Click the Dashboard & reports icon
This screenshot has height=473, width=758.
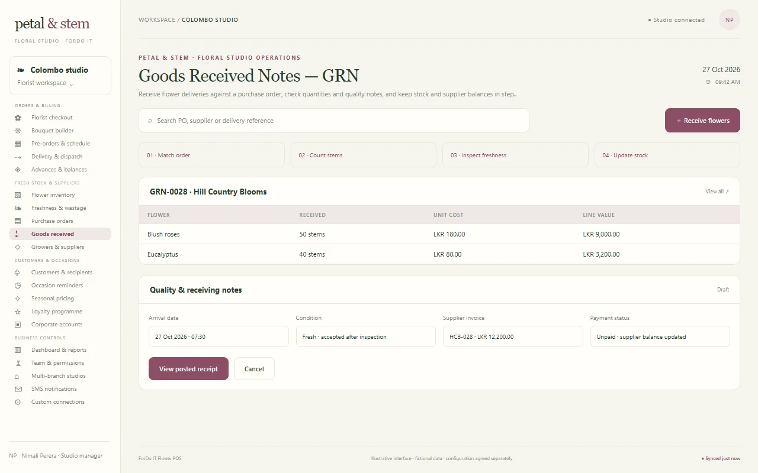pos(18,350)
